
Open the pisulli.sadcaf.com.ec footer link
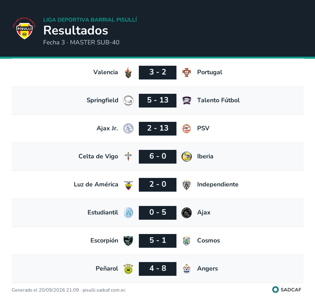pos(104,290)
